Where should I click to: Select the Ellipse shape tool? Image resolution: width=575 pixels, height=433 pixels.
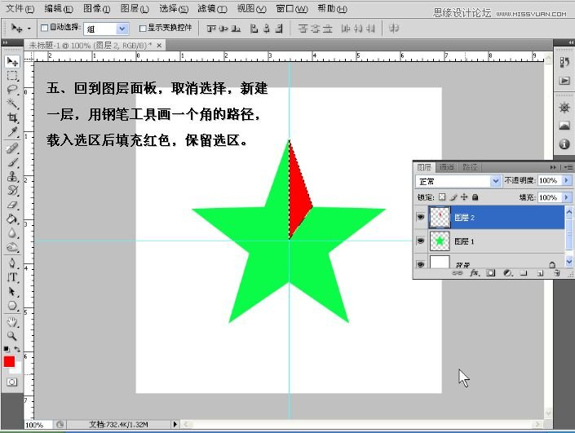point(12,306)
